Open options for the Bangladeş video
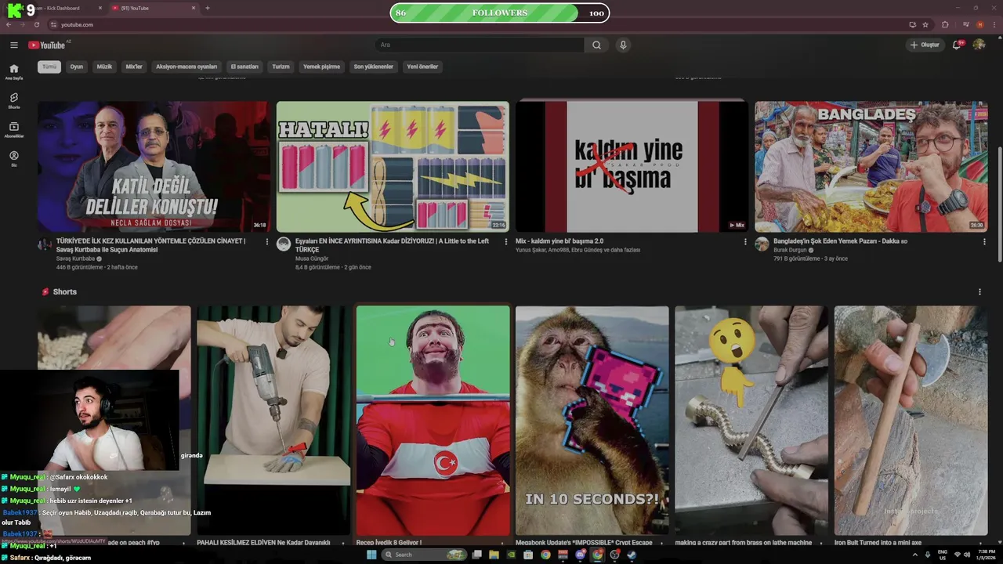 tap(983, 241)
